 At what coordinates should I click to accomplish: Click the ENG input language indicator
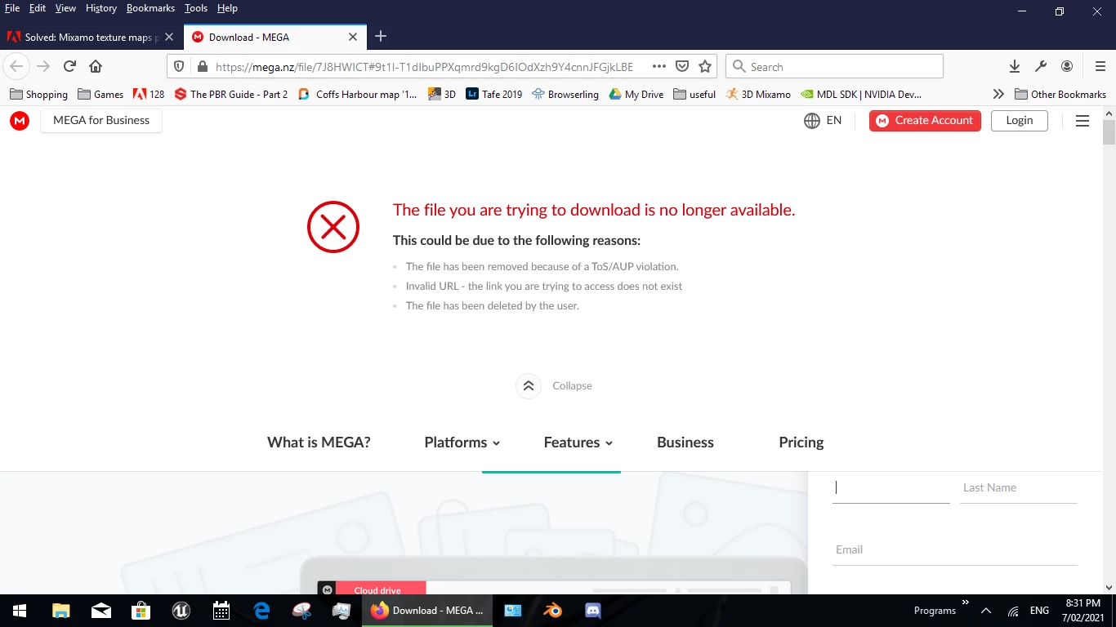[x=1039, y=611]
